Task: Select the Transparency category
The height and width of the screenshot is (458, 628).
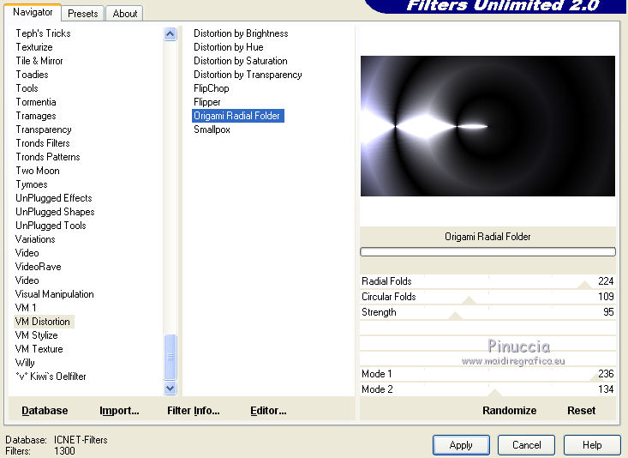Action: [44, 130]
